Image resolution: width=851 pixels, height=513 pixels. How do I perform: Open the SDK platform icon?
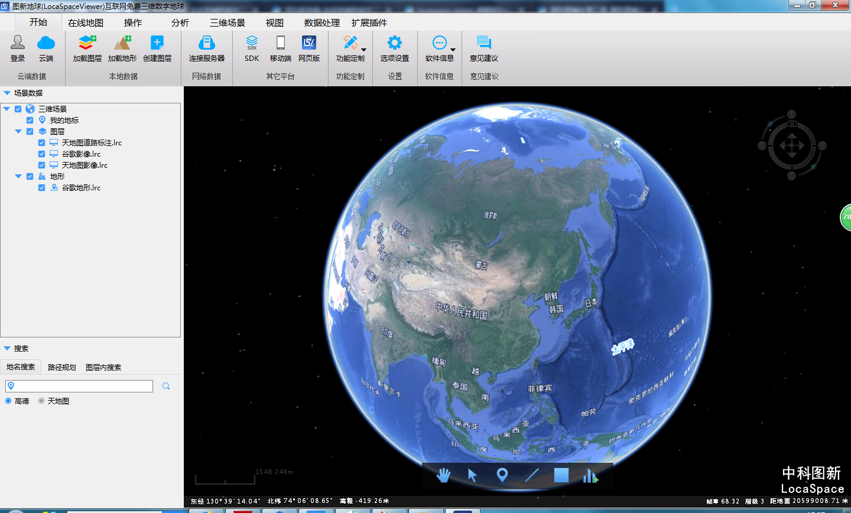[252, 43]
